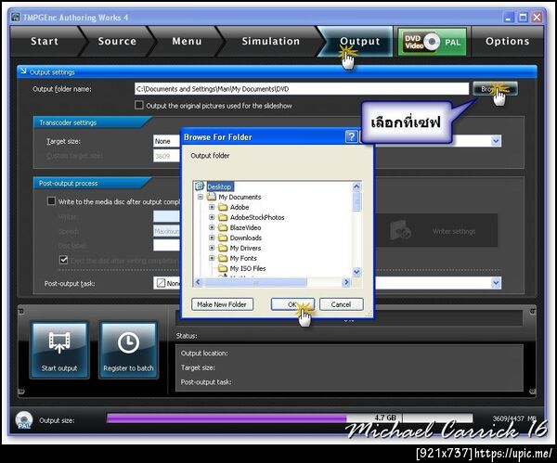This screenshot has height=463, width=557.
Task: Click folder tree scroll up arrow
Action: (356, 186)
